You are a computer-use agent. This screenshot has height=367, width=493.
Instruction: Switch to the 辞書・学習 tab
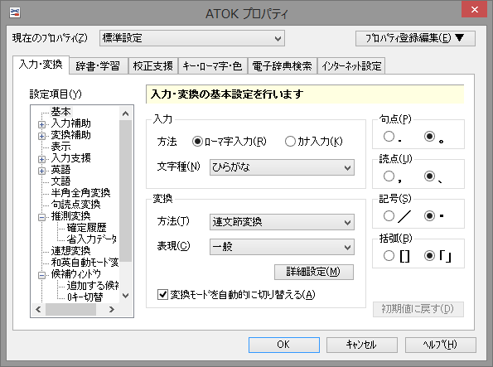coord(98,66)
